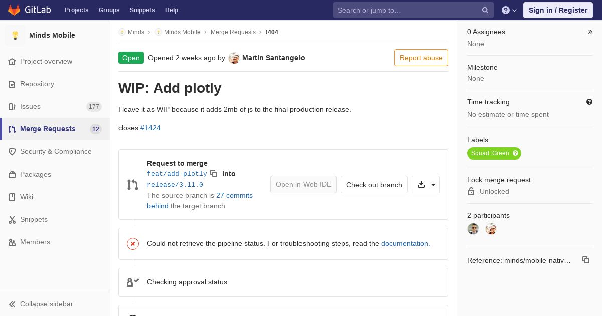Viewport: 602px width, 316px height.
Task: Click the Open in Web IDE button
Action: (x=304, y=184)
